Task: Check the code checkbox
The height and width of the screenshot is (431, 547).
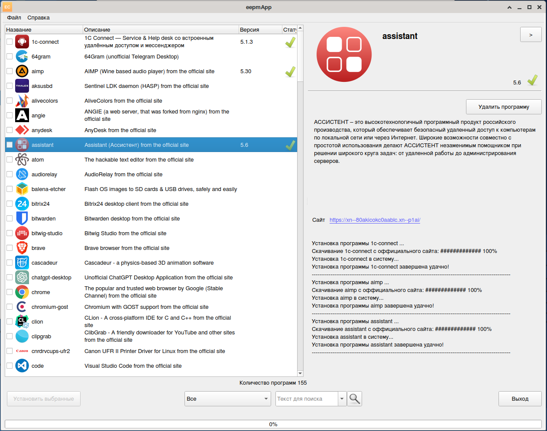Action: [x=10, y=366]
